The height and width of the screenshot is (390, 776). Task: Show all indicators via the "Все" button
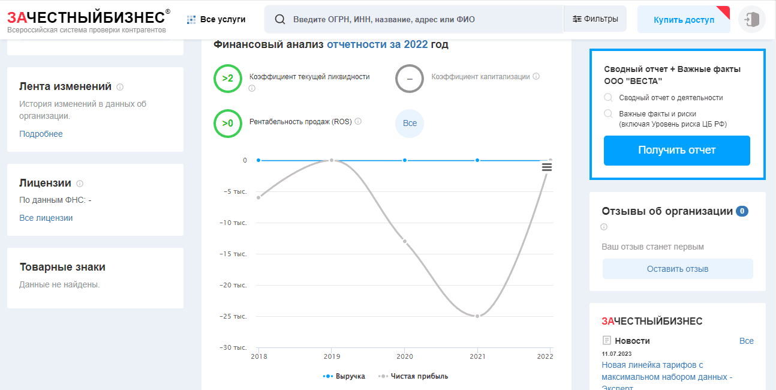[x=409, y=124]
